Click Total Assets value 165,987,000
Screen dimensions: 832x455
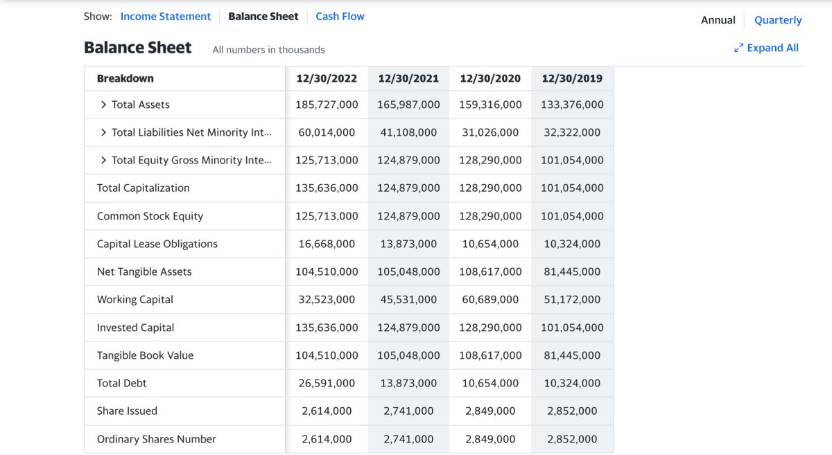408,105
